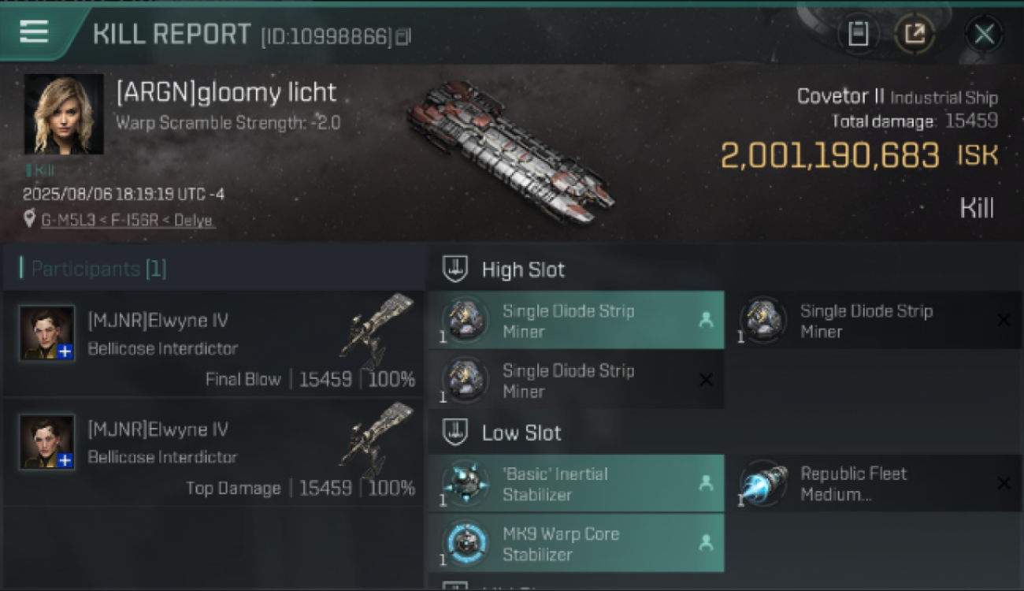Open the hamburger menu
Screen dimensions: 1024x591
[34, 32]
